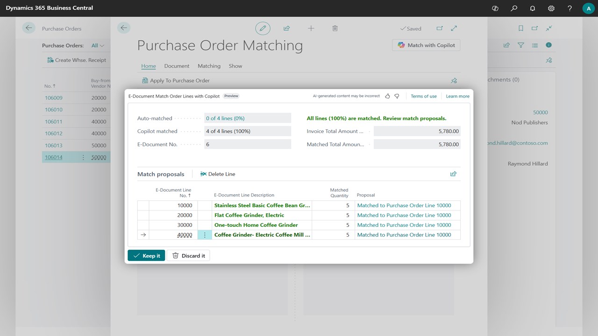Click Apply To Purchase Order action
598x336 pixels.
[176, 81]
